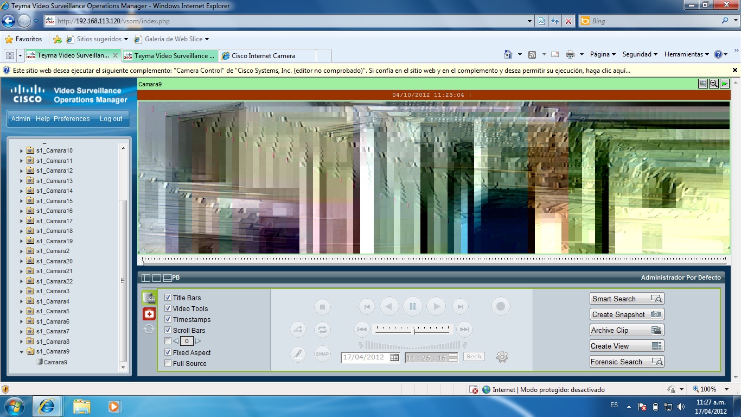Click the Smart Search button
Screen dimensions: 741x417
[x=627, y=299]
